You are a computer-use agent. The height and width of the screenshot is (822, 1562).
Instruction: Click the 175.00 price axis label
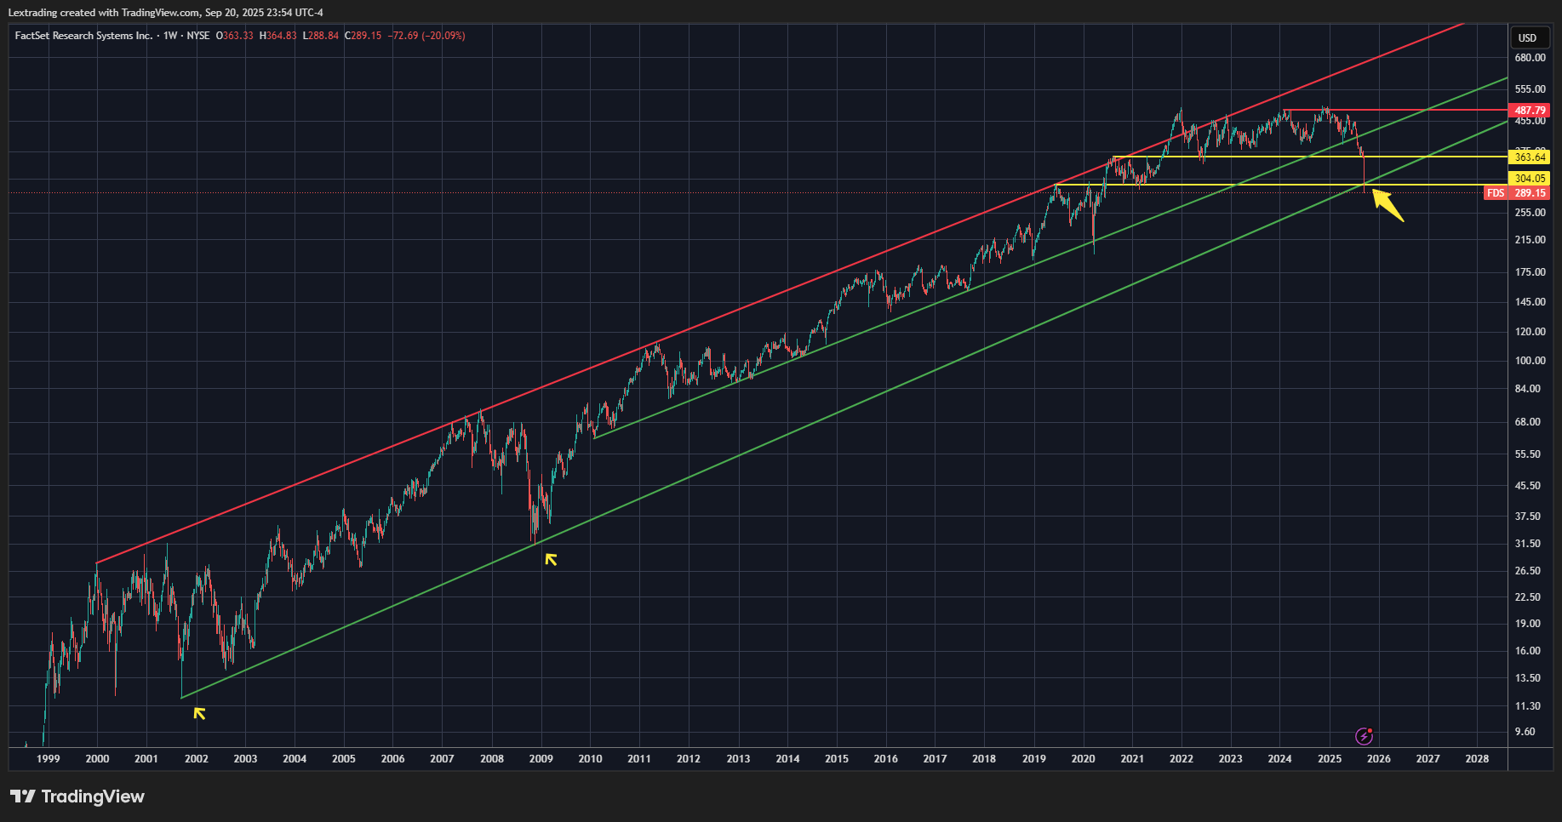1530,272
